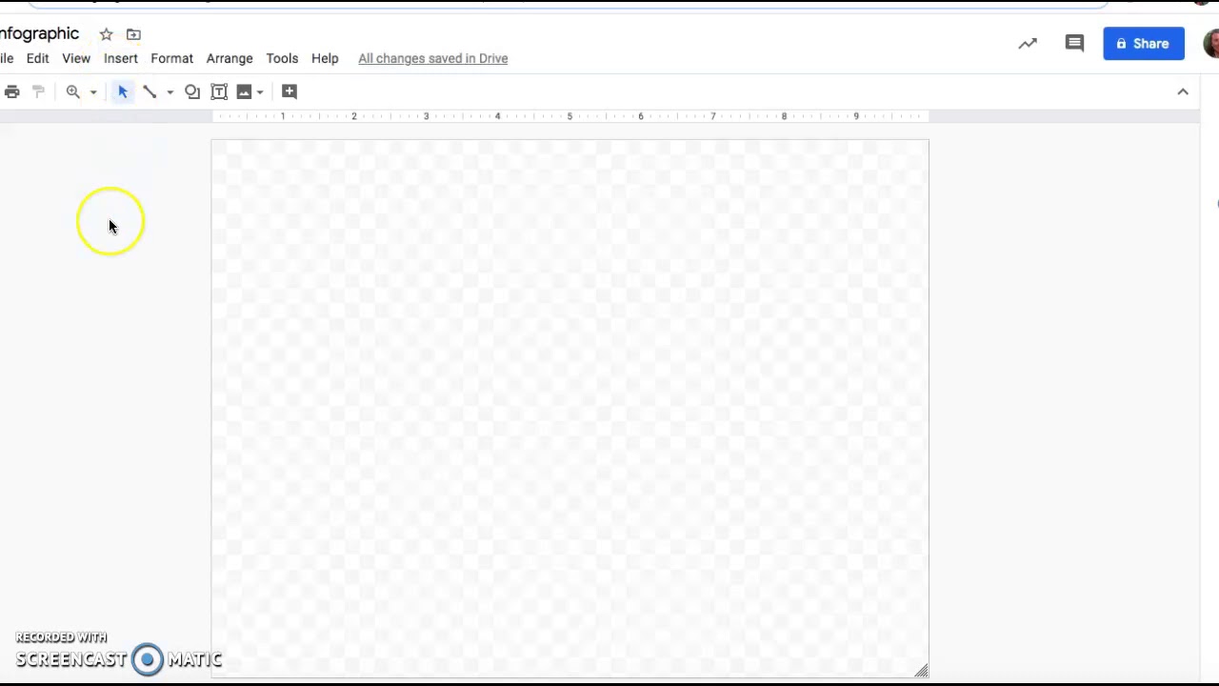Select the text box tool
The height and width of the screenshot is (686, 1219).
point(219,91)
